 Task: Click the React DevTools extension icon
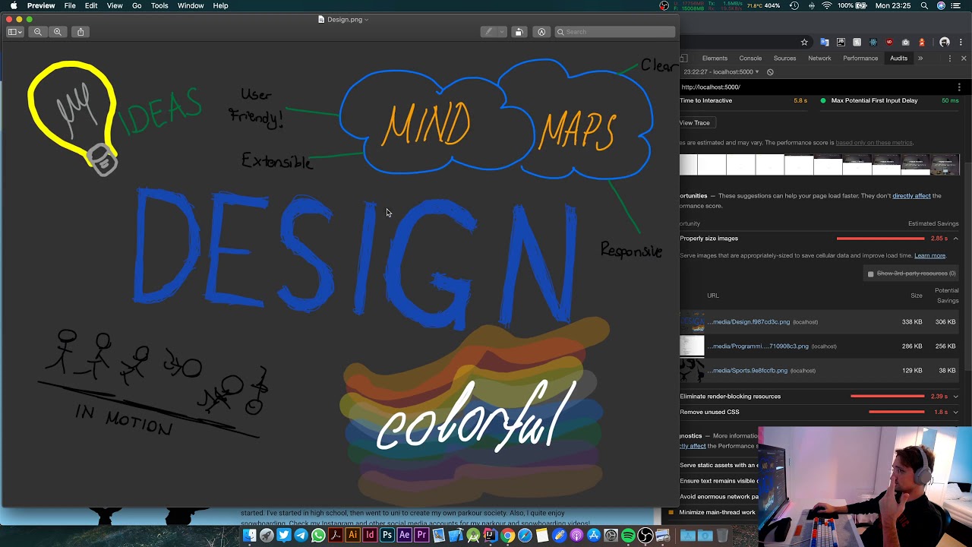coord(873,43)
